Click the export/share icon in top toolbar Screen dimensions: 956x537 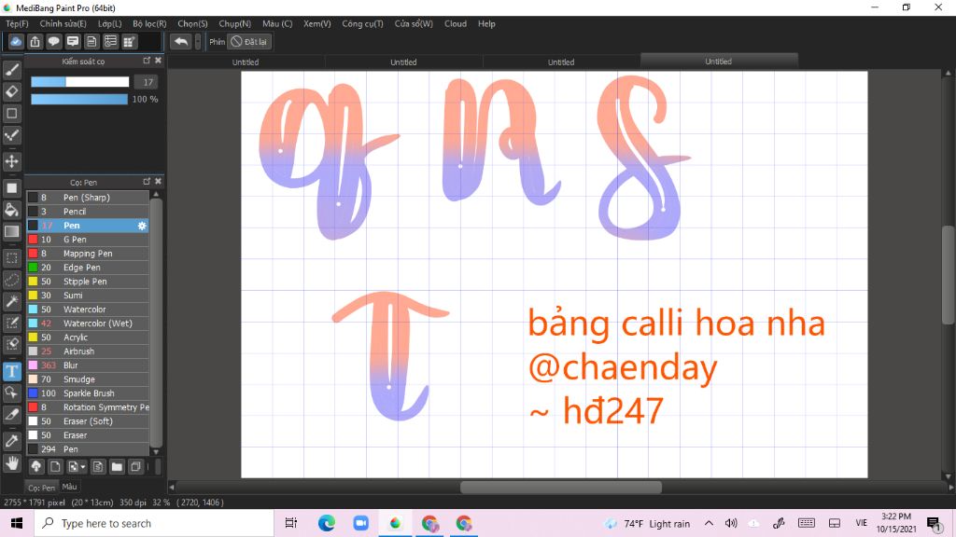click(35, 41)
